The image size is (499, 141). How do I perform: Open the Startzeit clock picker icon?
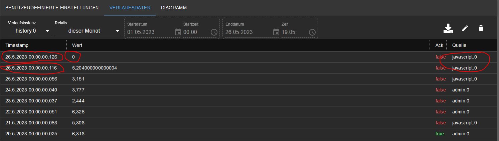pos(214,32)
